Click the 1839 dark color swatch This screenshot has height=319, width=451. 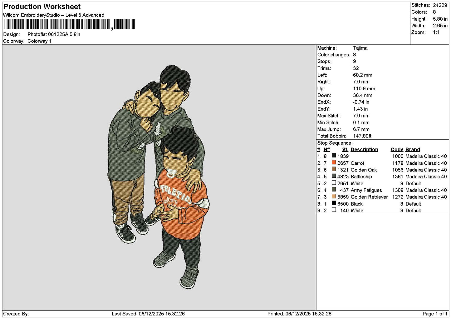click(x=334, y=156)
